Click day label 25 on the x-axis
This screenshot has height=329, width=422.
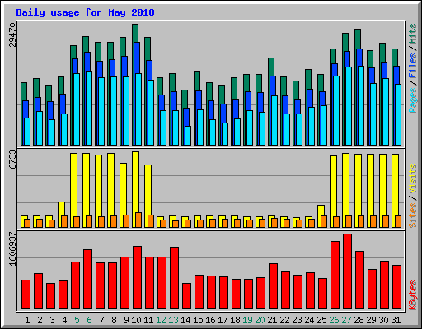tap(321, 320)
